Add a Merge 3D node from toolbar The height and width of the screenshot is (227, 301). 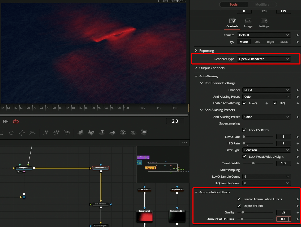point(112,132)
